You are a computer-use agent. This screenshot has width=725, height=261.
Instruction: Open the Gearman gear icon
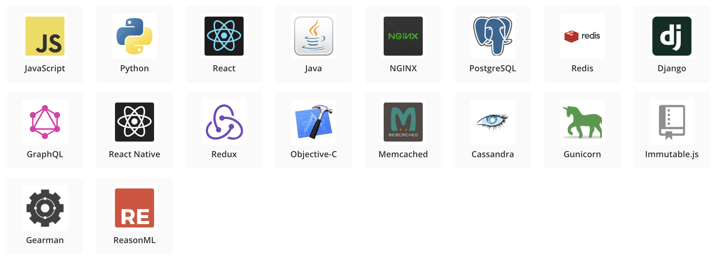(x=45, y=208)
